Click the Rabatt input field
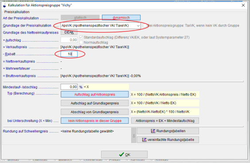The image size is (250, 163). click(x=69, y=54)
